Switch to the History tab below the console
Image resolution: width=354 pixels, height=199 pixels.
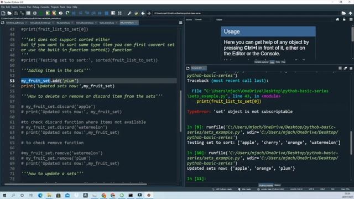278,185
